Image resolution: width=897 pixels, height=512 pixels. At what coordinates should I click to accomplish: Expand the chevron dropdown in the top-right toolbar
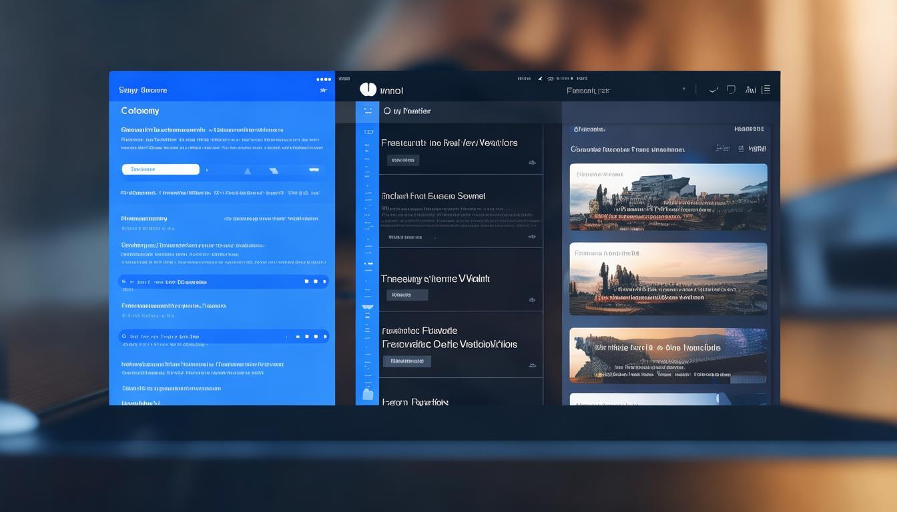click(x=713, y=89)
